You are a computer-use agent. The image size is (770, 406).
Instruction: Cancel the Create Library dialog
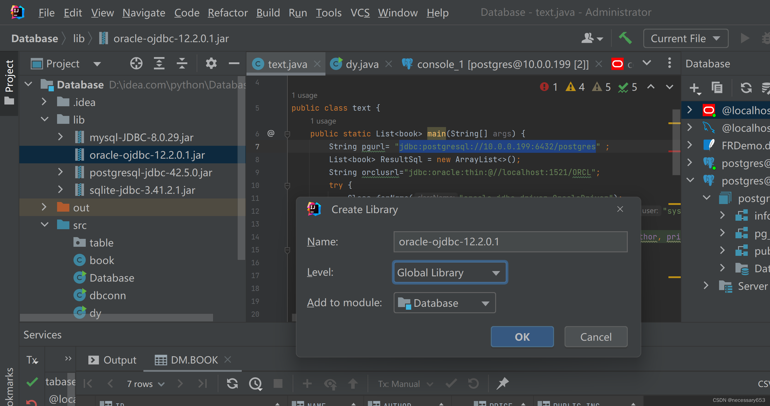click(596, 337)
